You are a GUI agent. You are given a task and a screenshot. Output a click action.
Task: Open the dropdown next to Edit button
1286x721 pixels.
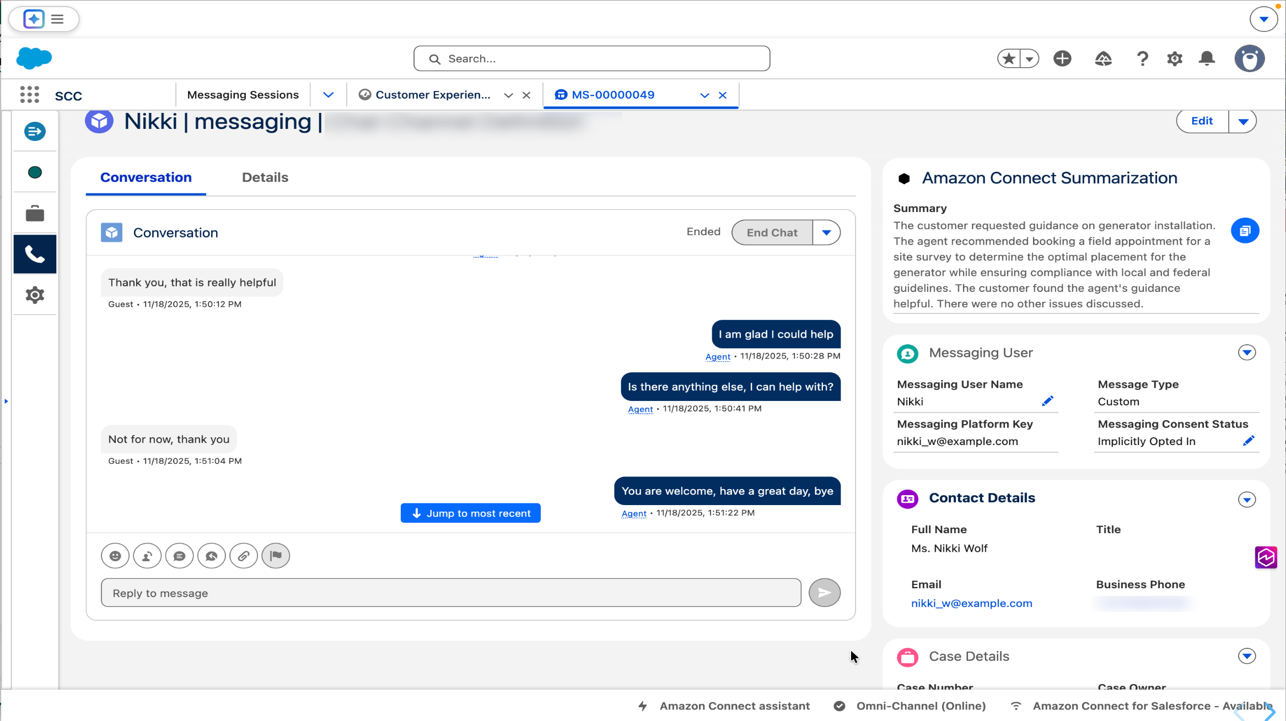1243,121
